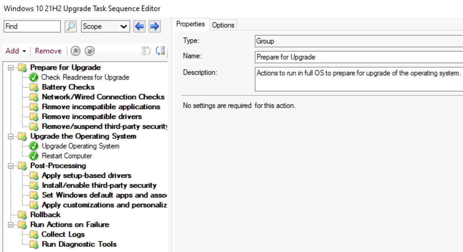
Task: Collapse the Prepare for Upgrade group
Action: tap(11, 67)
